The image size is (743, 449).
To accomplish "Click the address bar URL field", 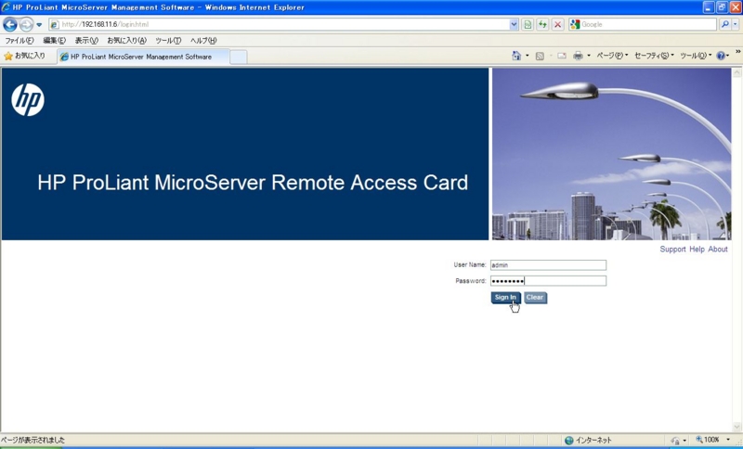I will 279,24.
